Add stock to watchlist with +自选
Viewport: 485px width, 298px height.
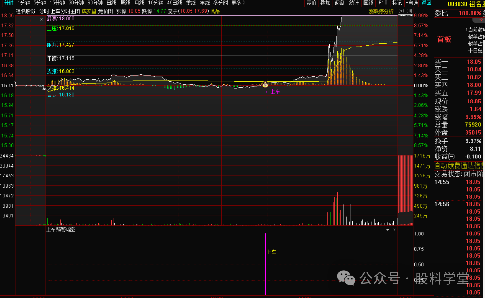(412, 3)
